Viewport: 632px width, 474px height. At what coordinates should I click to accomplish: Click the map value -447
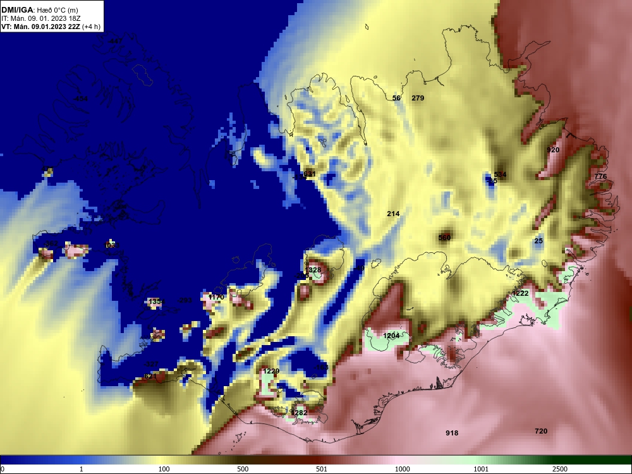point(115,42)
